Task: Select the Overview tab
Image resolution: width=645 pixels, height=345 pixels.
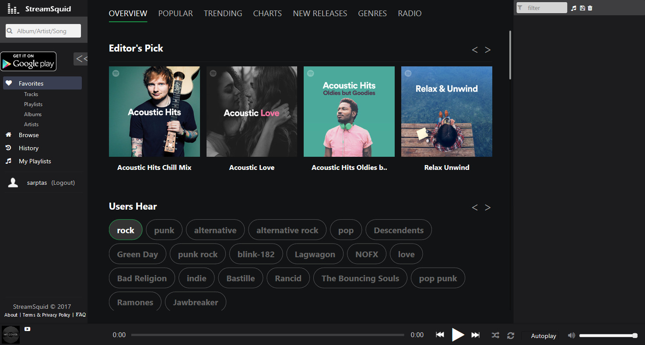Action: [x=128, y=14]
